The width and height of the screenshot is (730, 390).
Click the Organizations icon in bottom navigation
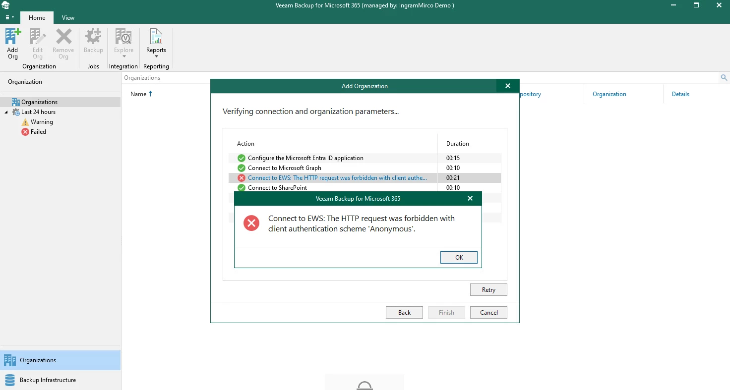point(9,360)
